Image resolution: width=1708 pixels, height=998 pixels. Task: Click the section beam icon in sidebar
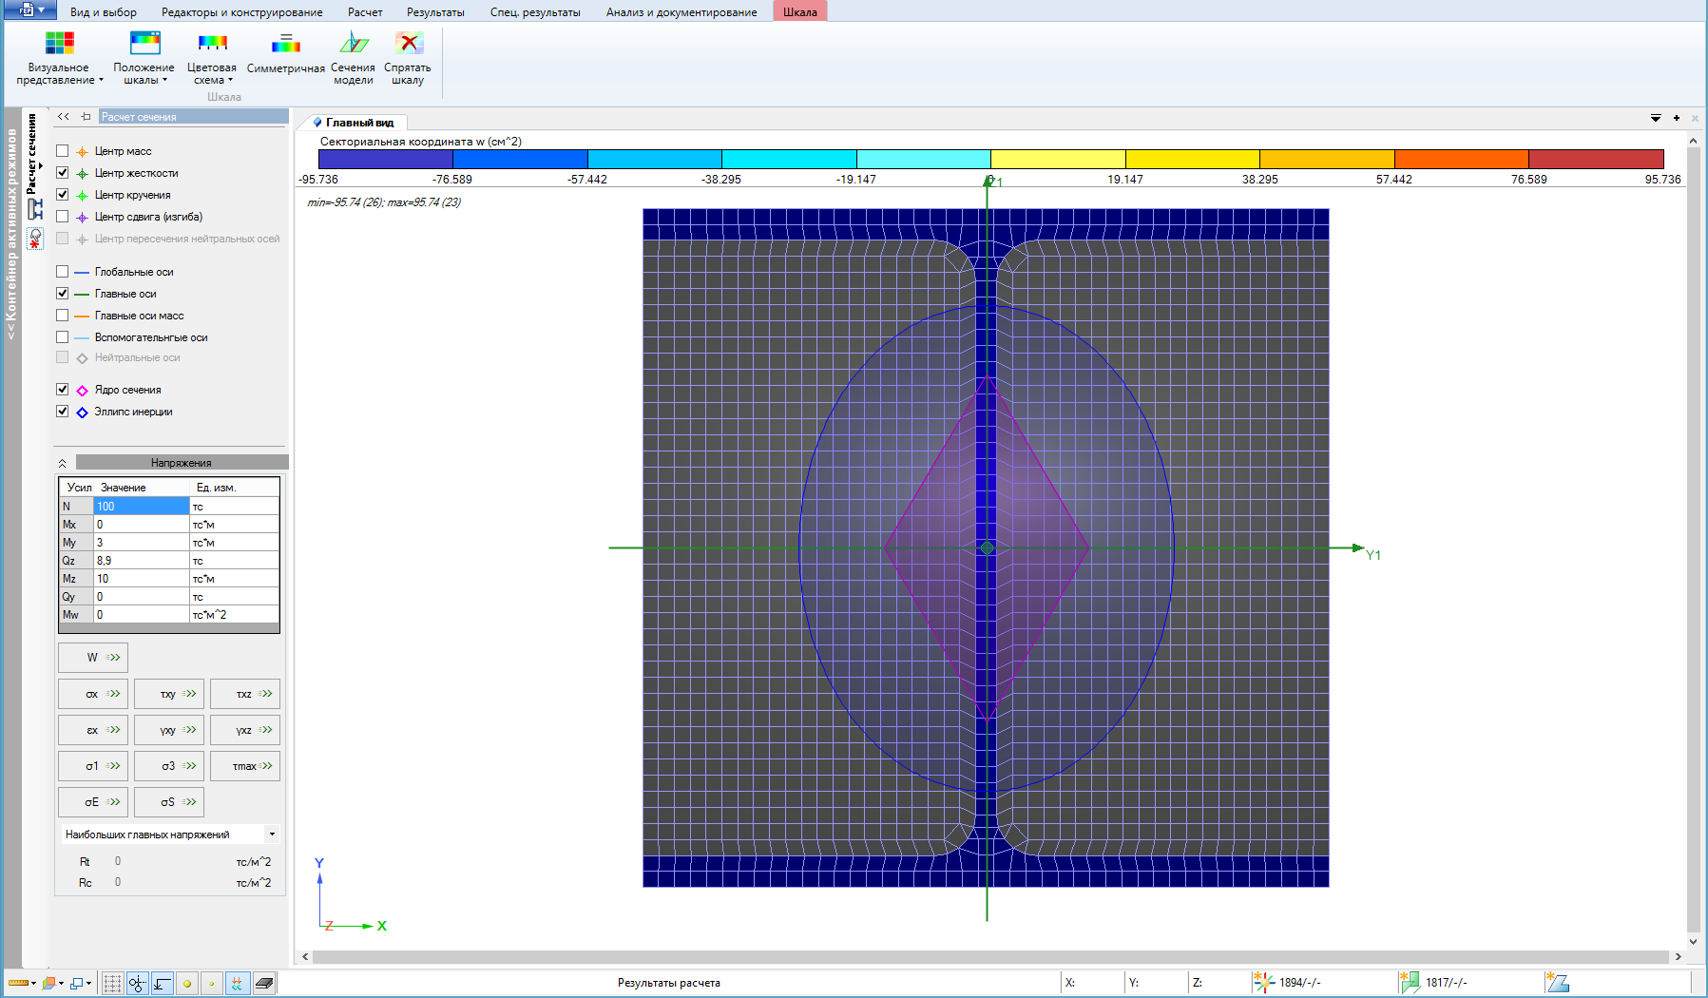coord(35,209)
